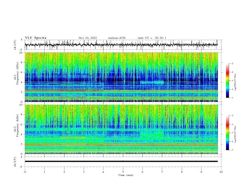Click inside the ch.2 spectrogram panel
Viewport: 249px width, 193px height.
pyautogui.click(x=121, y=129)
